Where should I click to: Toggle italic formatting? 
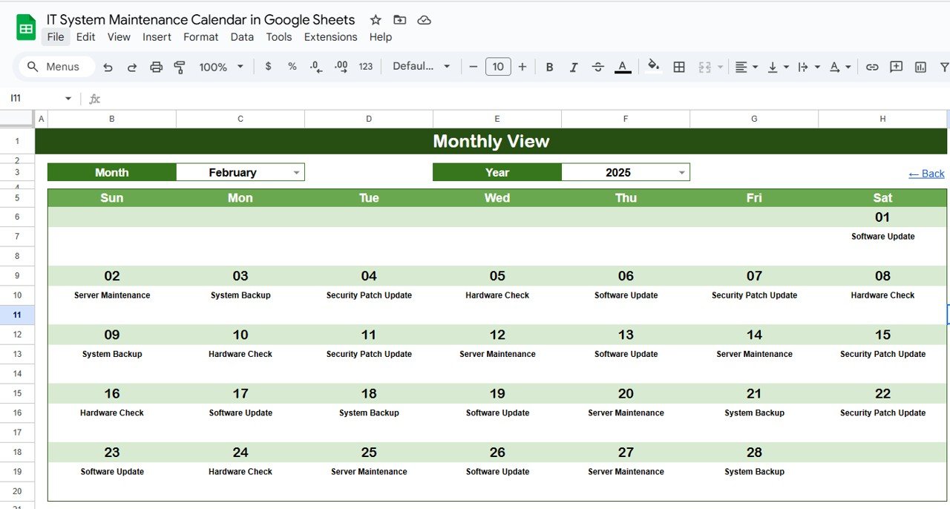coord(574,67)
